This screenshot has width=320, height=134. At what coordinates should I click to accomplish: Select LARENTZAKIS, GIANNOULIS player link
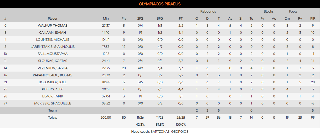tap(53, 47)
